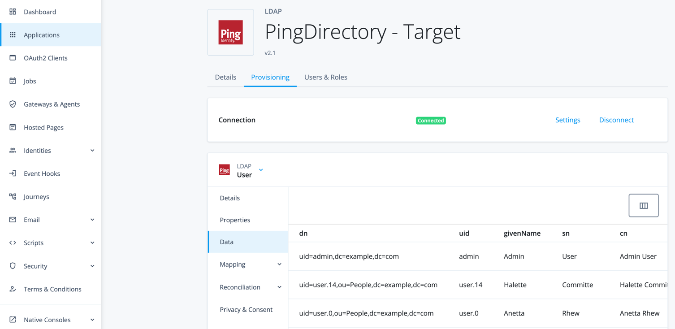Image resolution: width=675 pixels, height=329 pixels.
Task: Expand the Identities sidebar group
Action: (x=92, y=151)
